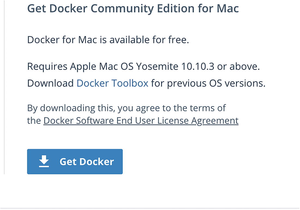Click the "Get Docker" label inside the button

tap(86, 162)
